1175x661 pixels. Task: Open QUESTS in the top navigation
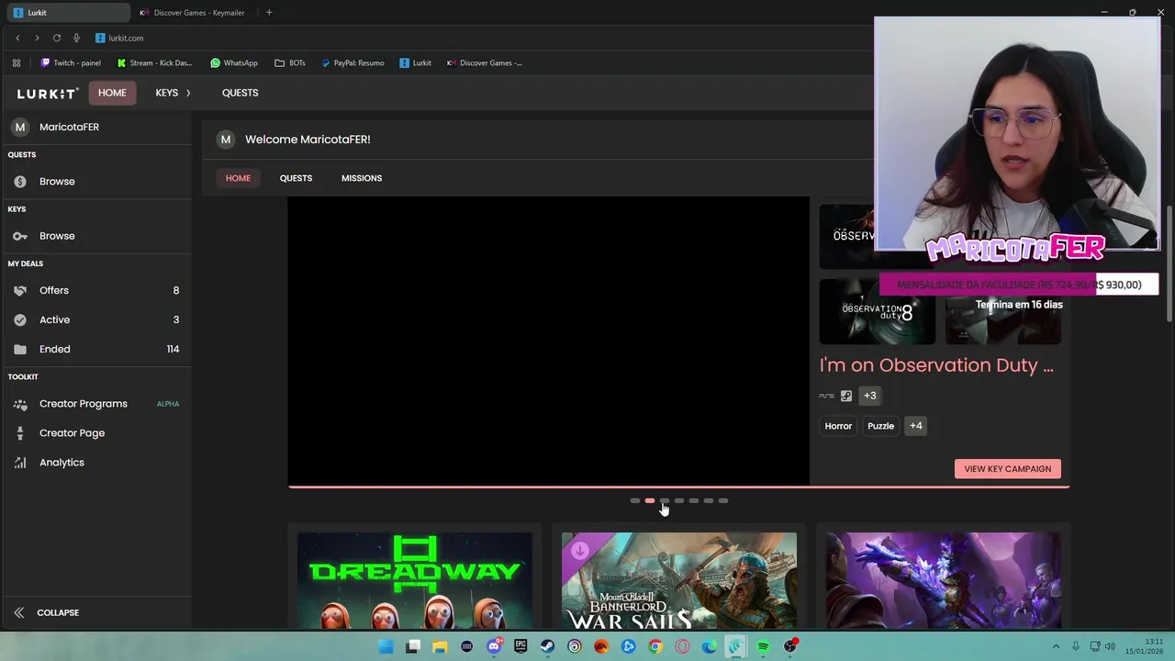[240, 93]
